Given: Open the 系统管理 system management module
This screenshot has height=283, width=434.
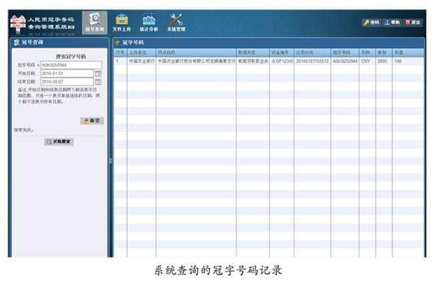Looking at the screenshot, I should pos(176,22).
